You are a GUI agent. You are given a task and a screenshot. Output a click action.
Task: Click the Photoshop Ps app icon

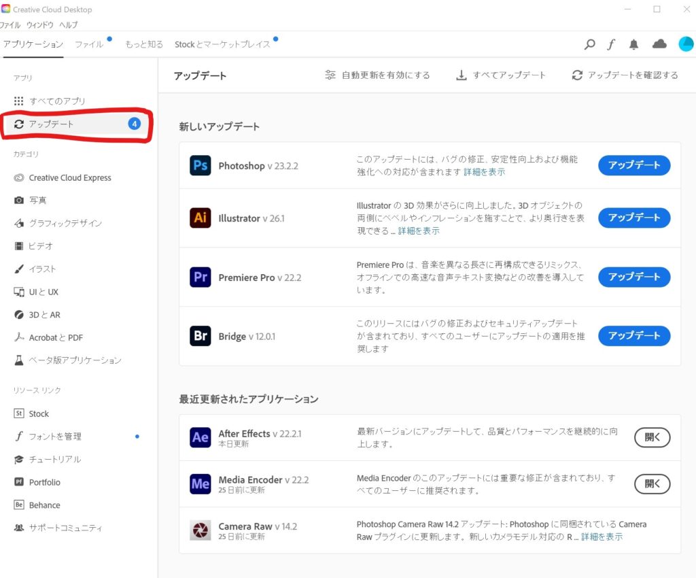click(201, 166)
